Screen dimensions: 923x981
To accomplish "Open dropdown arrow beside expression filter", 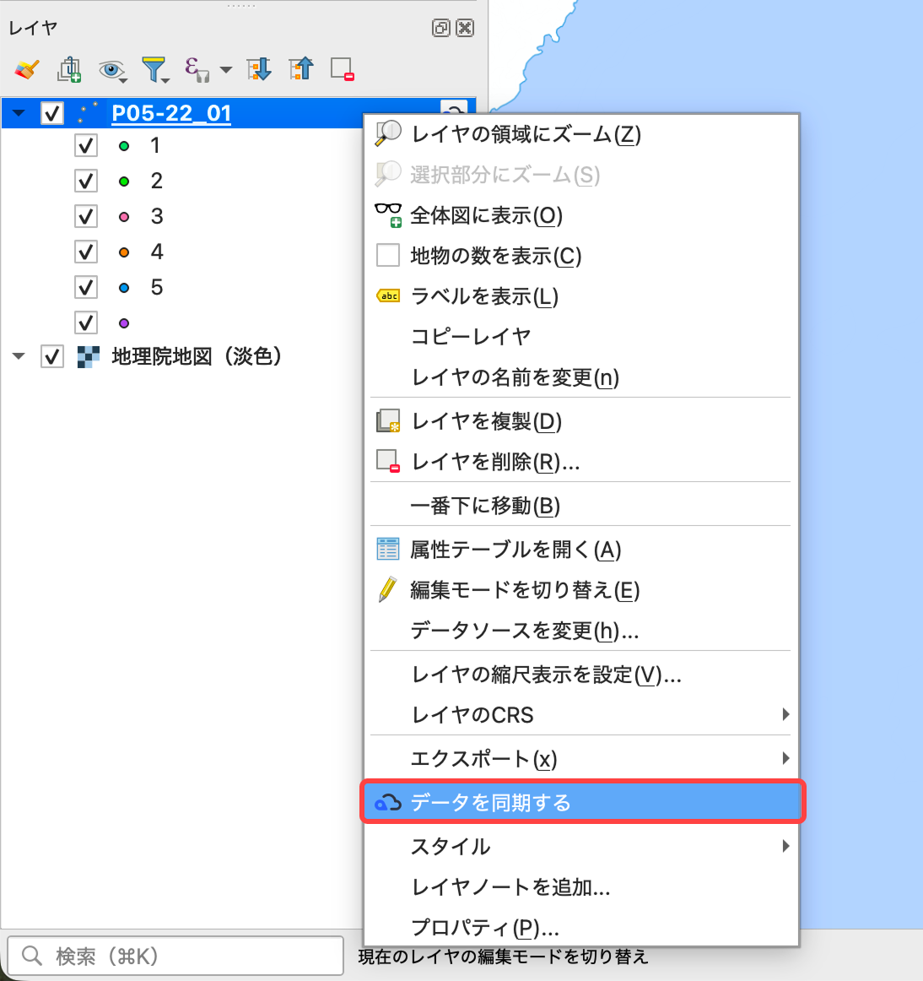I will 226,69.
